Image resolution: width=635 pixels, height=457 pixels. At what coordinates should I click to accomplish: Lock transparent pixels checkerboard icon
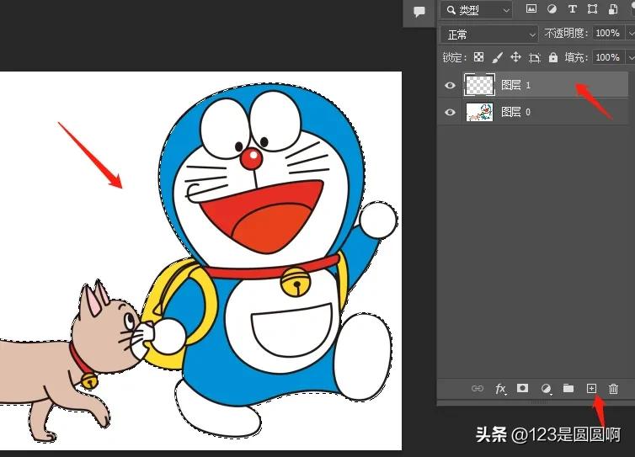point(478,56)
